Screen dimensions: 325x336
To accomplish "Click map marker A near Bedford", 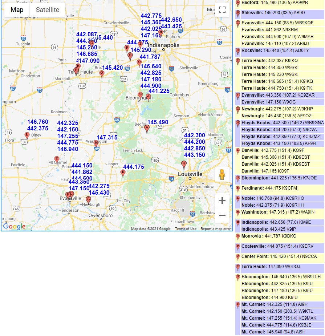I will pyautogui.click(x=147, y=129).
